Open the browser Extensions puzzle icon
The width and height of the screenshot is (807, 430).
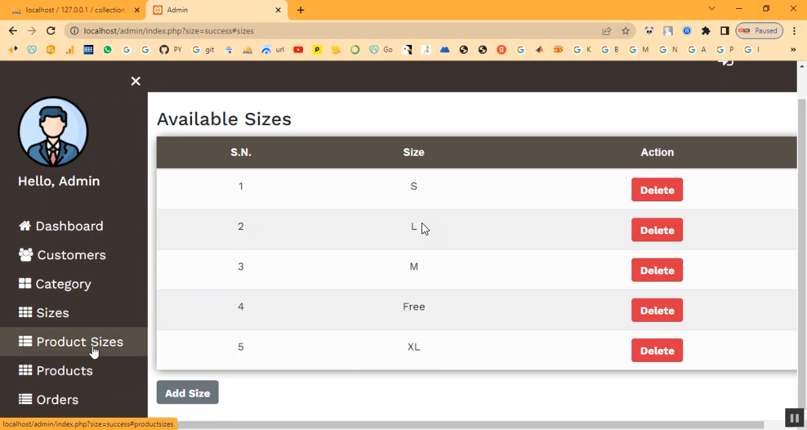[x=706, y=31]
